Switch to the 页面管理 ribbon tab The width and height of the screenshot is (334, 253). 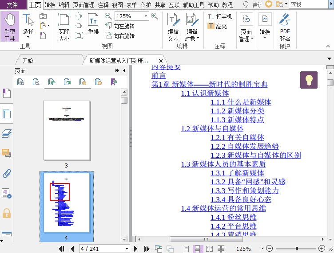click(83, 5)
